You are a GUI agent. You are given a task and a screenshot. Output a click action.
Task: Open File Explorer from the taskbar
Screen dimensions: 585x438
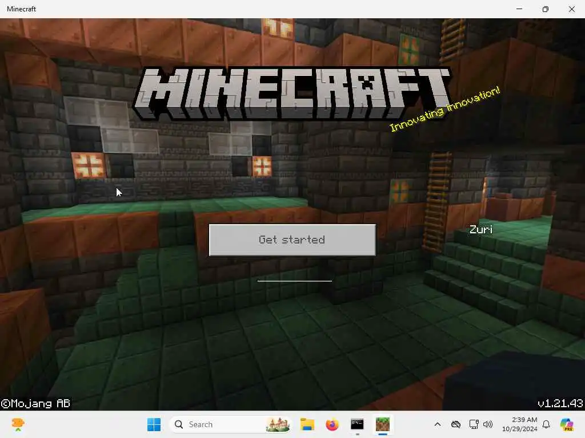tap(307, 424)
